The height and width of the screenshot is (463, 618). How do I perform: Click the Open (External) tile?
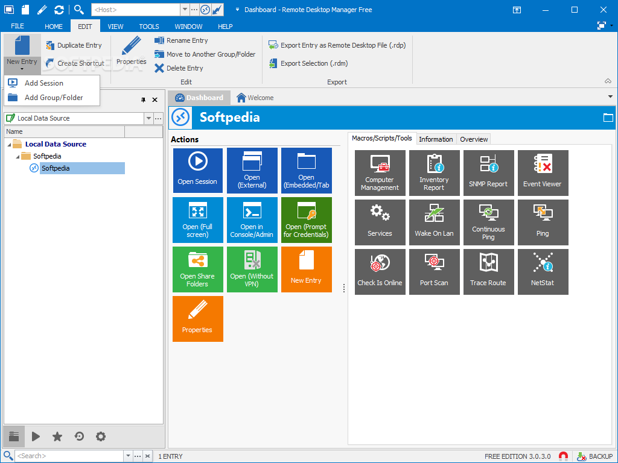(252, 171)
